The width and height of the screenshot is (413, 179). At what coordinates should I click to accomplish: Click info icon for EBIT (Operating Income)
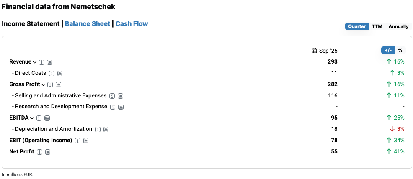click(x=77, y=141)
